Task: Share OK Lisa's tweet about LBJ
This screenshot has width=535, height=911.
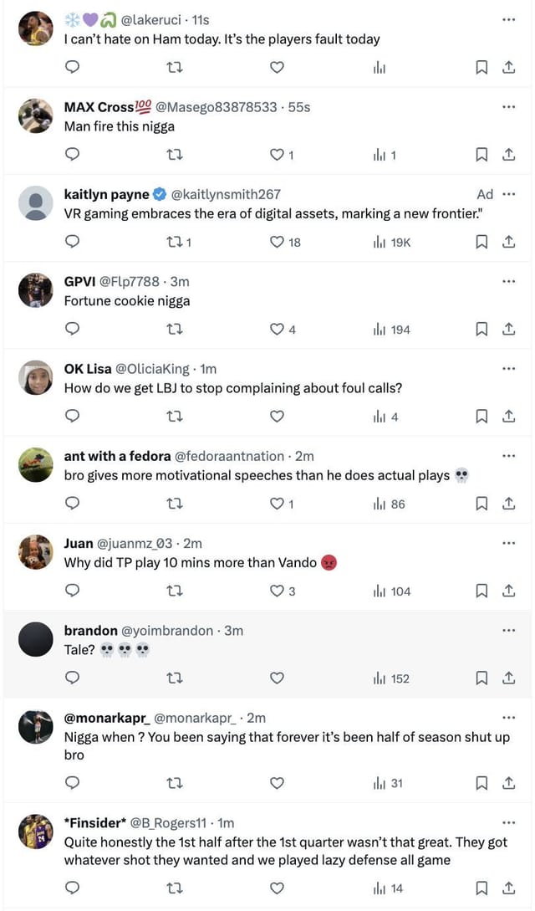Action: (508, 417)
